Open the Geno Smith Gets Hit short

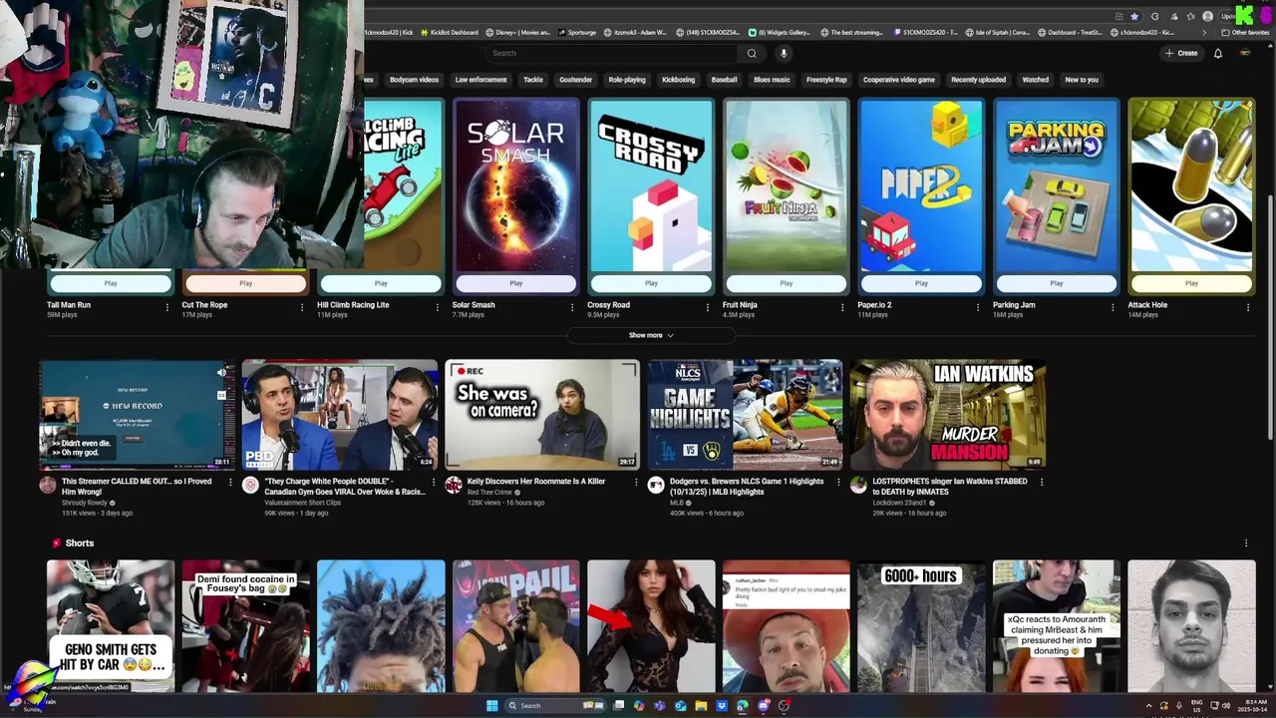coord(111,625)
